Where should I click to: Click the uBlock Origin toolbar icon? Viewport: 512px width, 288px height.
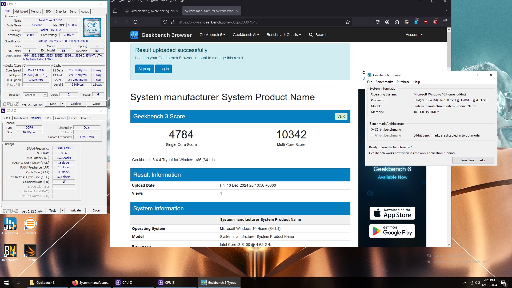click(x=426, y=22)
